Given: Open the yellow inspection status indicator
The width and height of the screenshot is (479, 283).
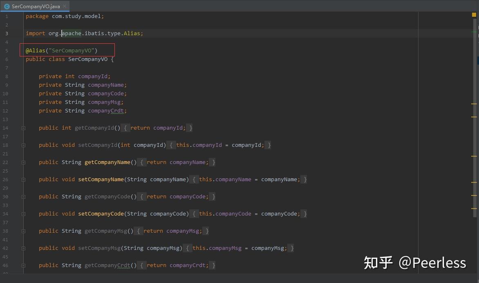Looking at the screenshot, I should click(x=474, y=15).
